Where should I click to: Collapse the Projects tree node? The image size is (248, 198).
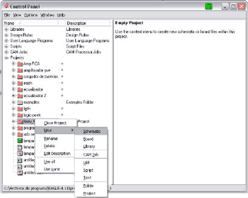coord(7,58)
